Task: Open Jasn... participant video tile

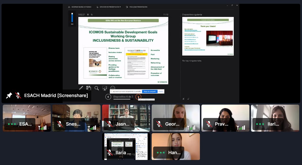Action: [126, 118]
